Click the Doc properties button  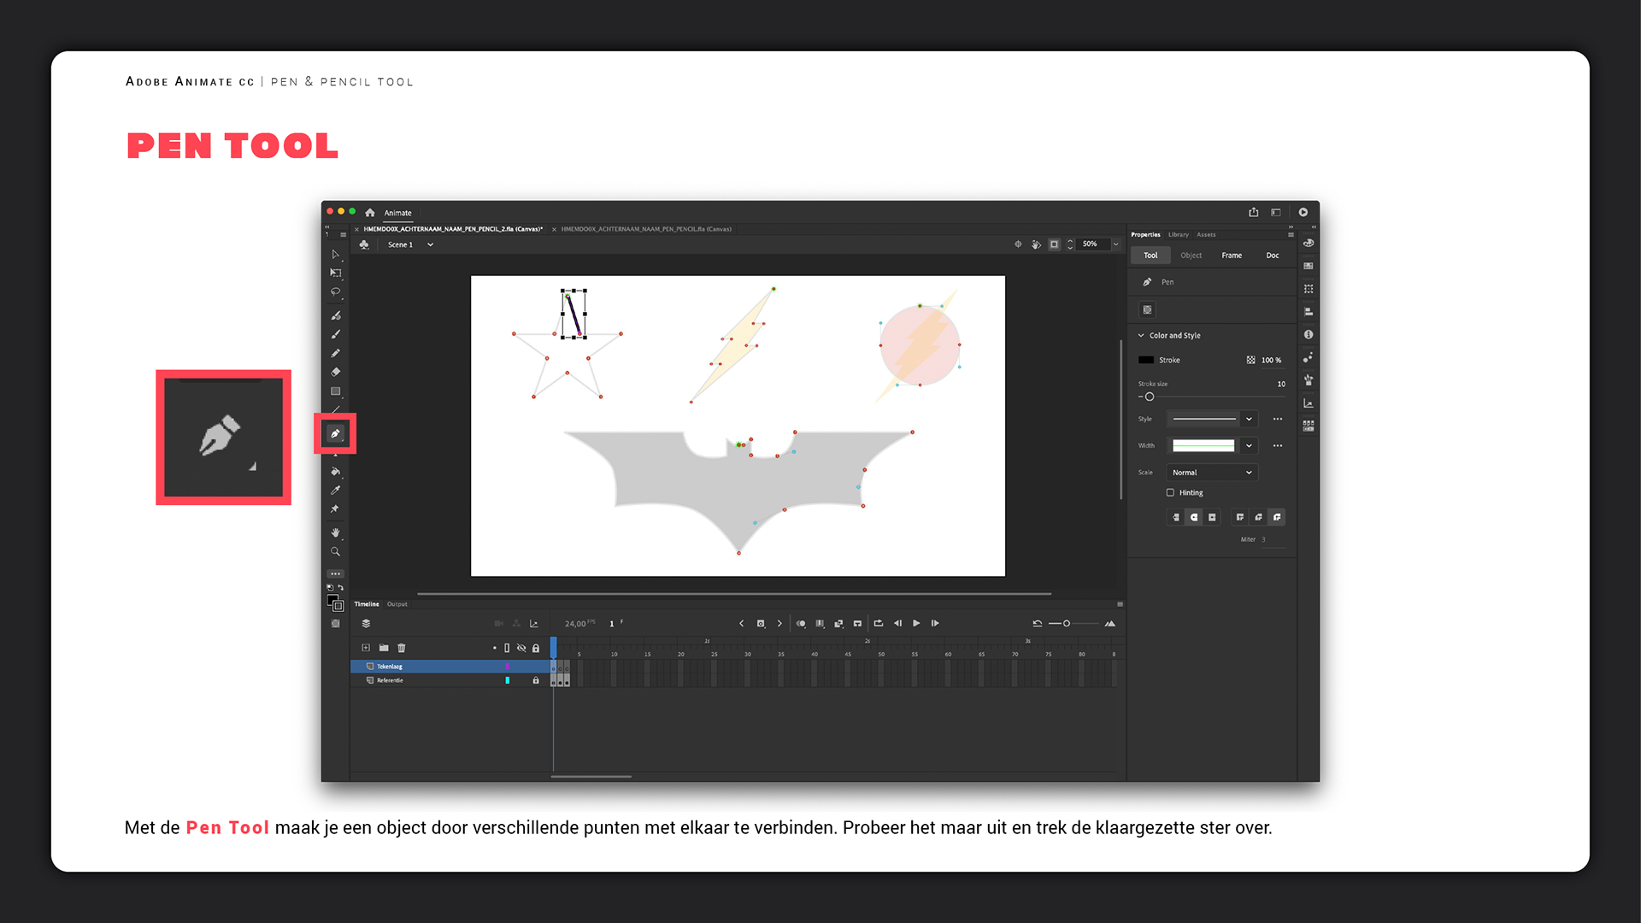1272,255
